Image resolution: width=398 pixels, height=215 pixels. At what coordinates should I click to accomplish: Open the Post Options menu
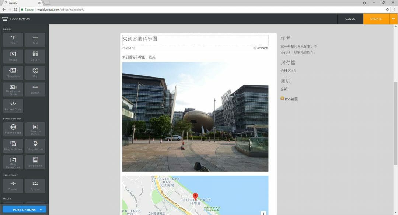tap(24, 209)
